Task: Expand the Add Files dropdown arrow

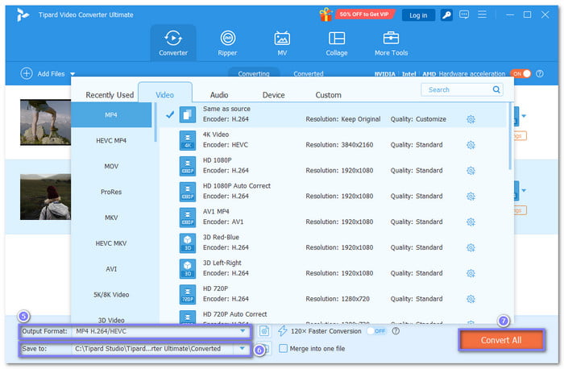Action: [x=73, y=74]
